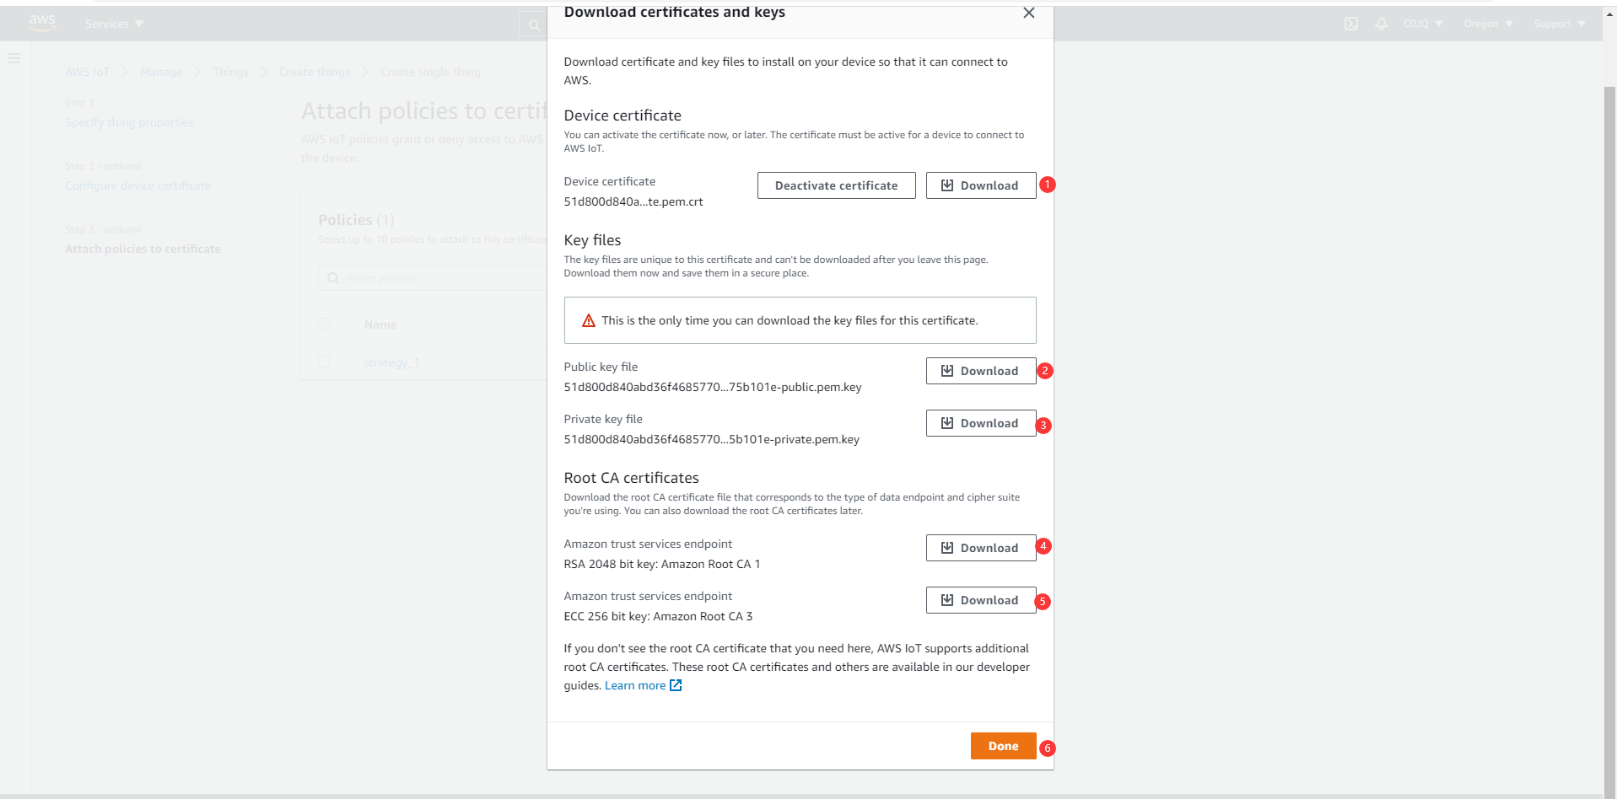This screenshot has height=799, width=1617.
Task: Open the notifications bell icon
Action: (1381, 24)
